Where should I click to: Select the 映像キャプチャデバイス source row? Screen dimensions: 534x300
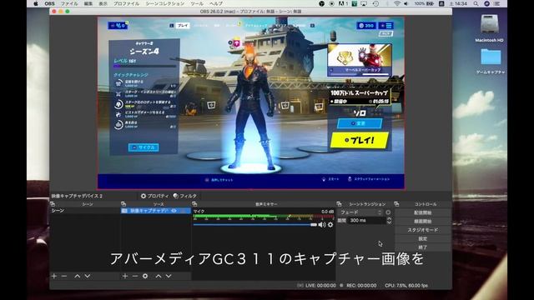(x=156, y=211)
